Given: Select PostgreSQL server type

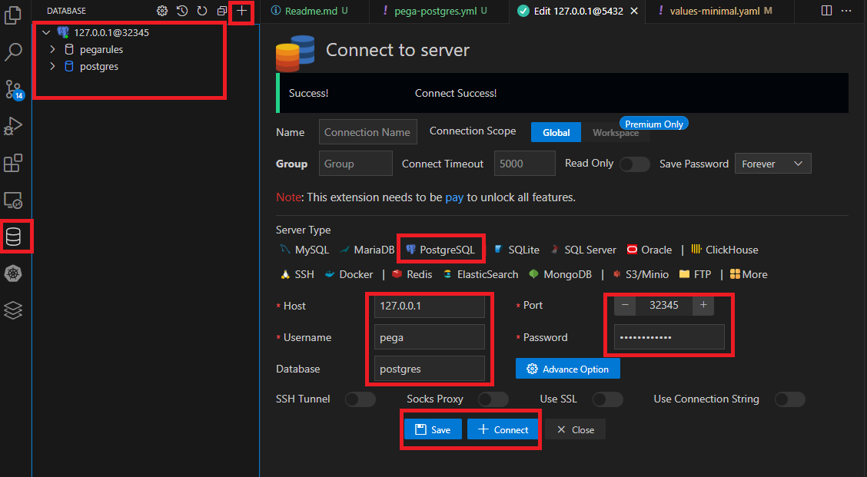Looking at the screenshot, I should 440,250.
